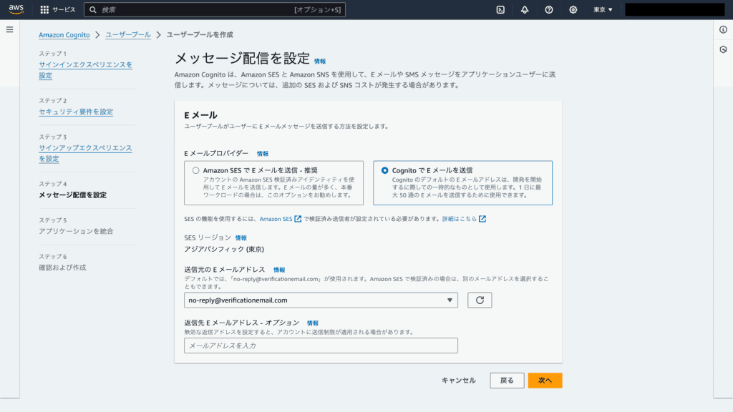Open the notifications bell icon

(x=525, y=10)
